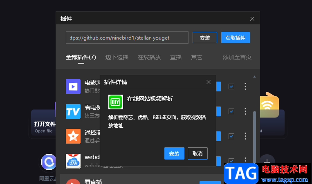Image resolution: width=312 pixels, height=184 pixels.
Task: Toggle the checkbox for the 电影天 plugin
Action: [231, 86]
